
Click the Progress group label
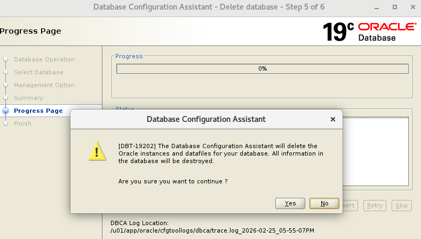pyautogui.click(x=129, y=56)
